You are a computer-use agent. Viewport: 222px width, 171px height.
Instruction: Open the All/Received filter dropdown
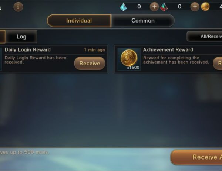tap(205, 37)
